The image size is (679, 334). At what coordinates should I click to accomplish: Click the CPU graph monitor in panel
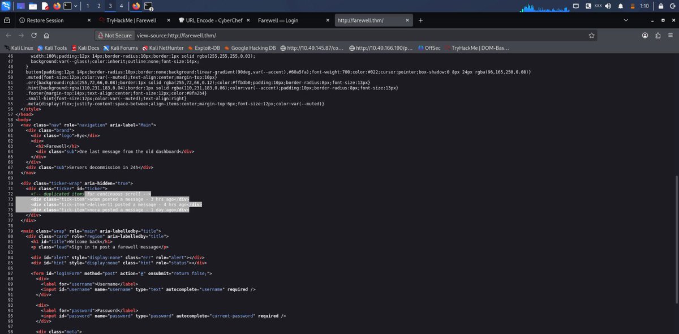click(x=545, y=6)
